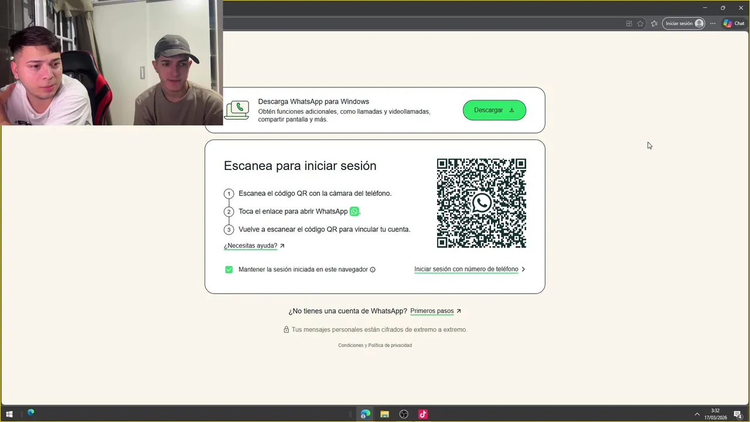Image resolution: width=750 pixels, height=422 pixels.
Task: Click the install app icon in address bar
Action: [x=629, y=23]
